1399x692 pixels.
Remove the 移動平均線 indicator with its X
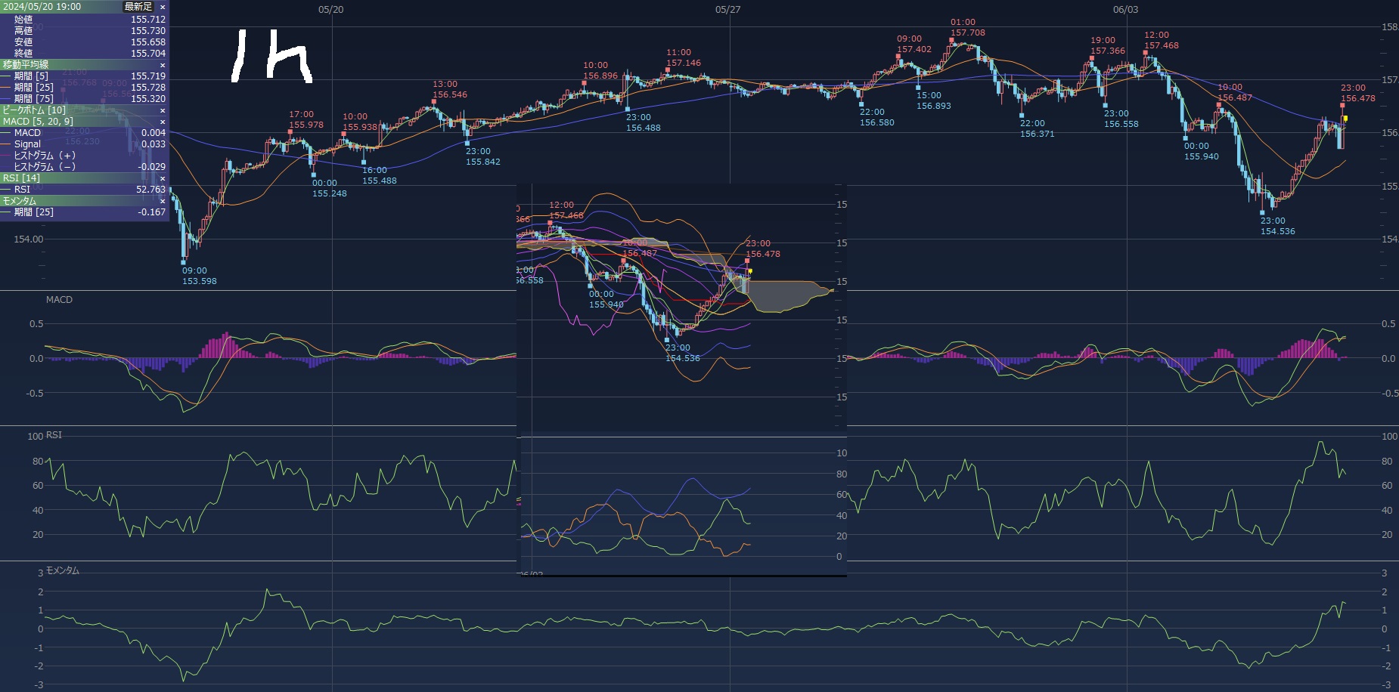163,65
